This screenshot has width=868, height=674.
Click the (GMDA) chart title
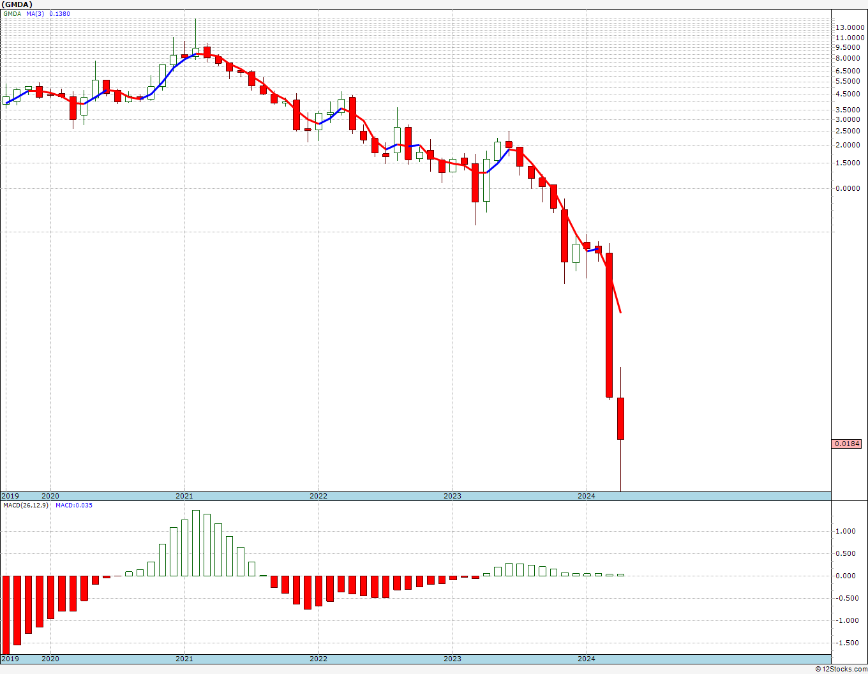16,4
